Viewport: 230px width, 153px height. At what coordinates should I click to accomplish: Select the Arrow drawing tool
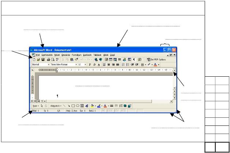(69, 106)
